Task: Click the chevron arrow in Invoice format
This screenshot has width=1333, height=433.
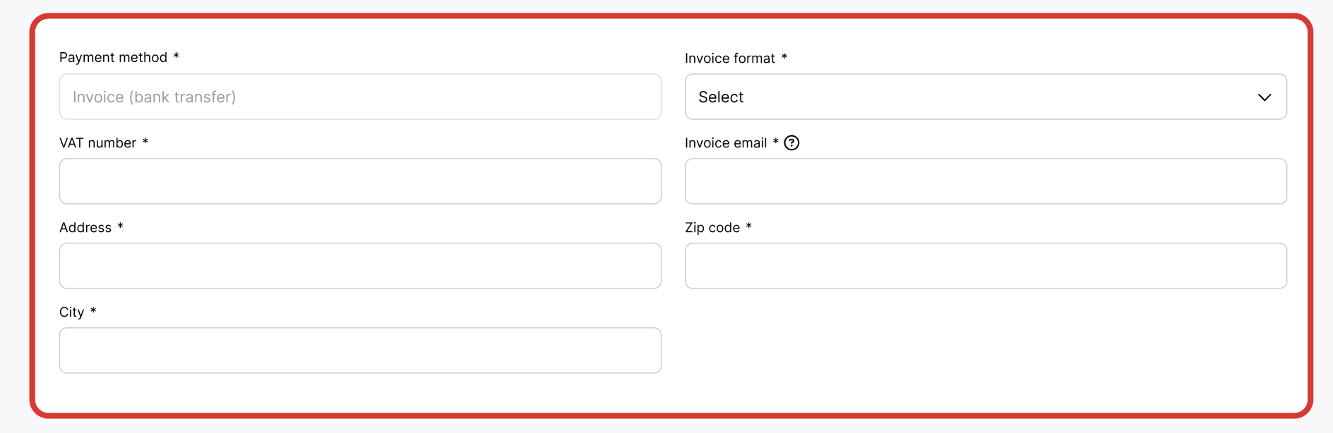Action: 1264,97
